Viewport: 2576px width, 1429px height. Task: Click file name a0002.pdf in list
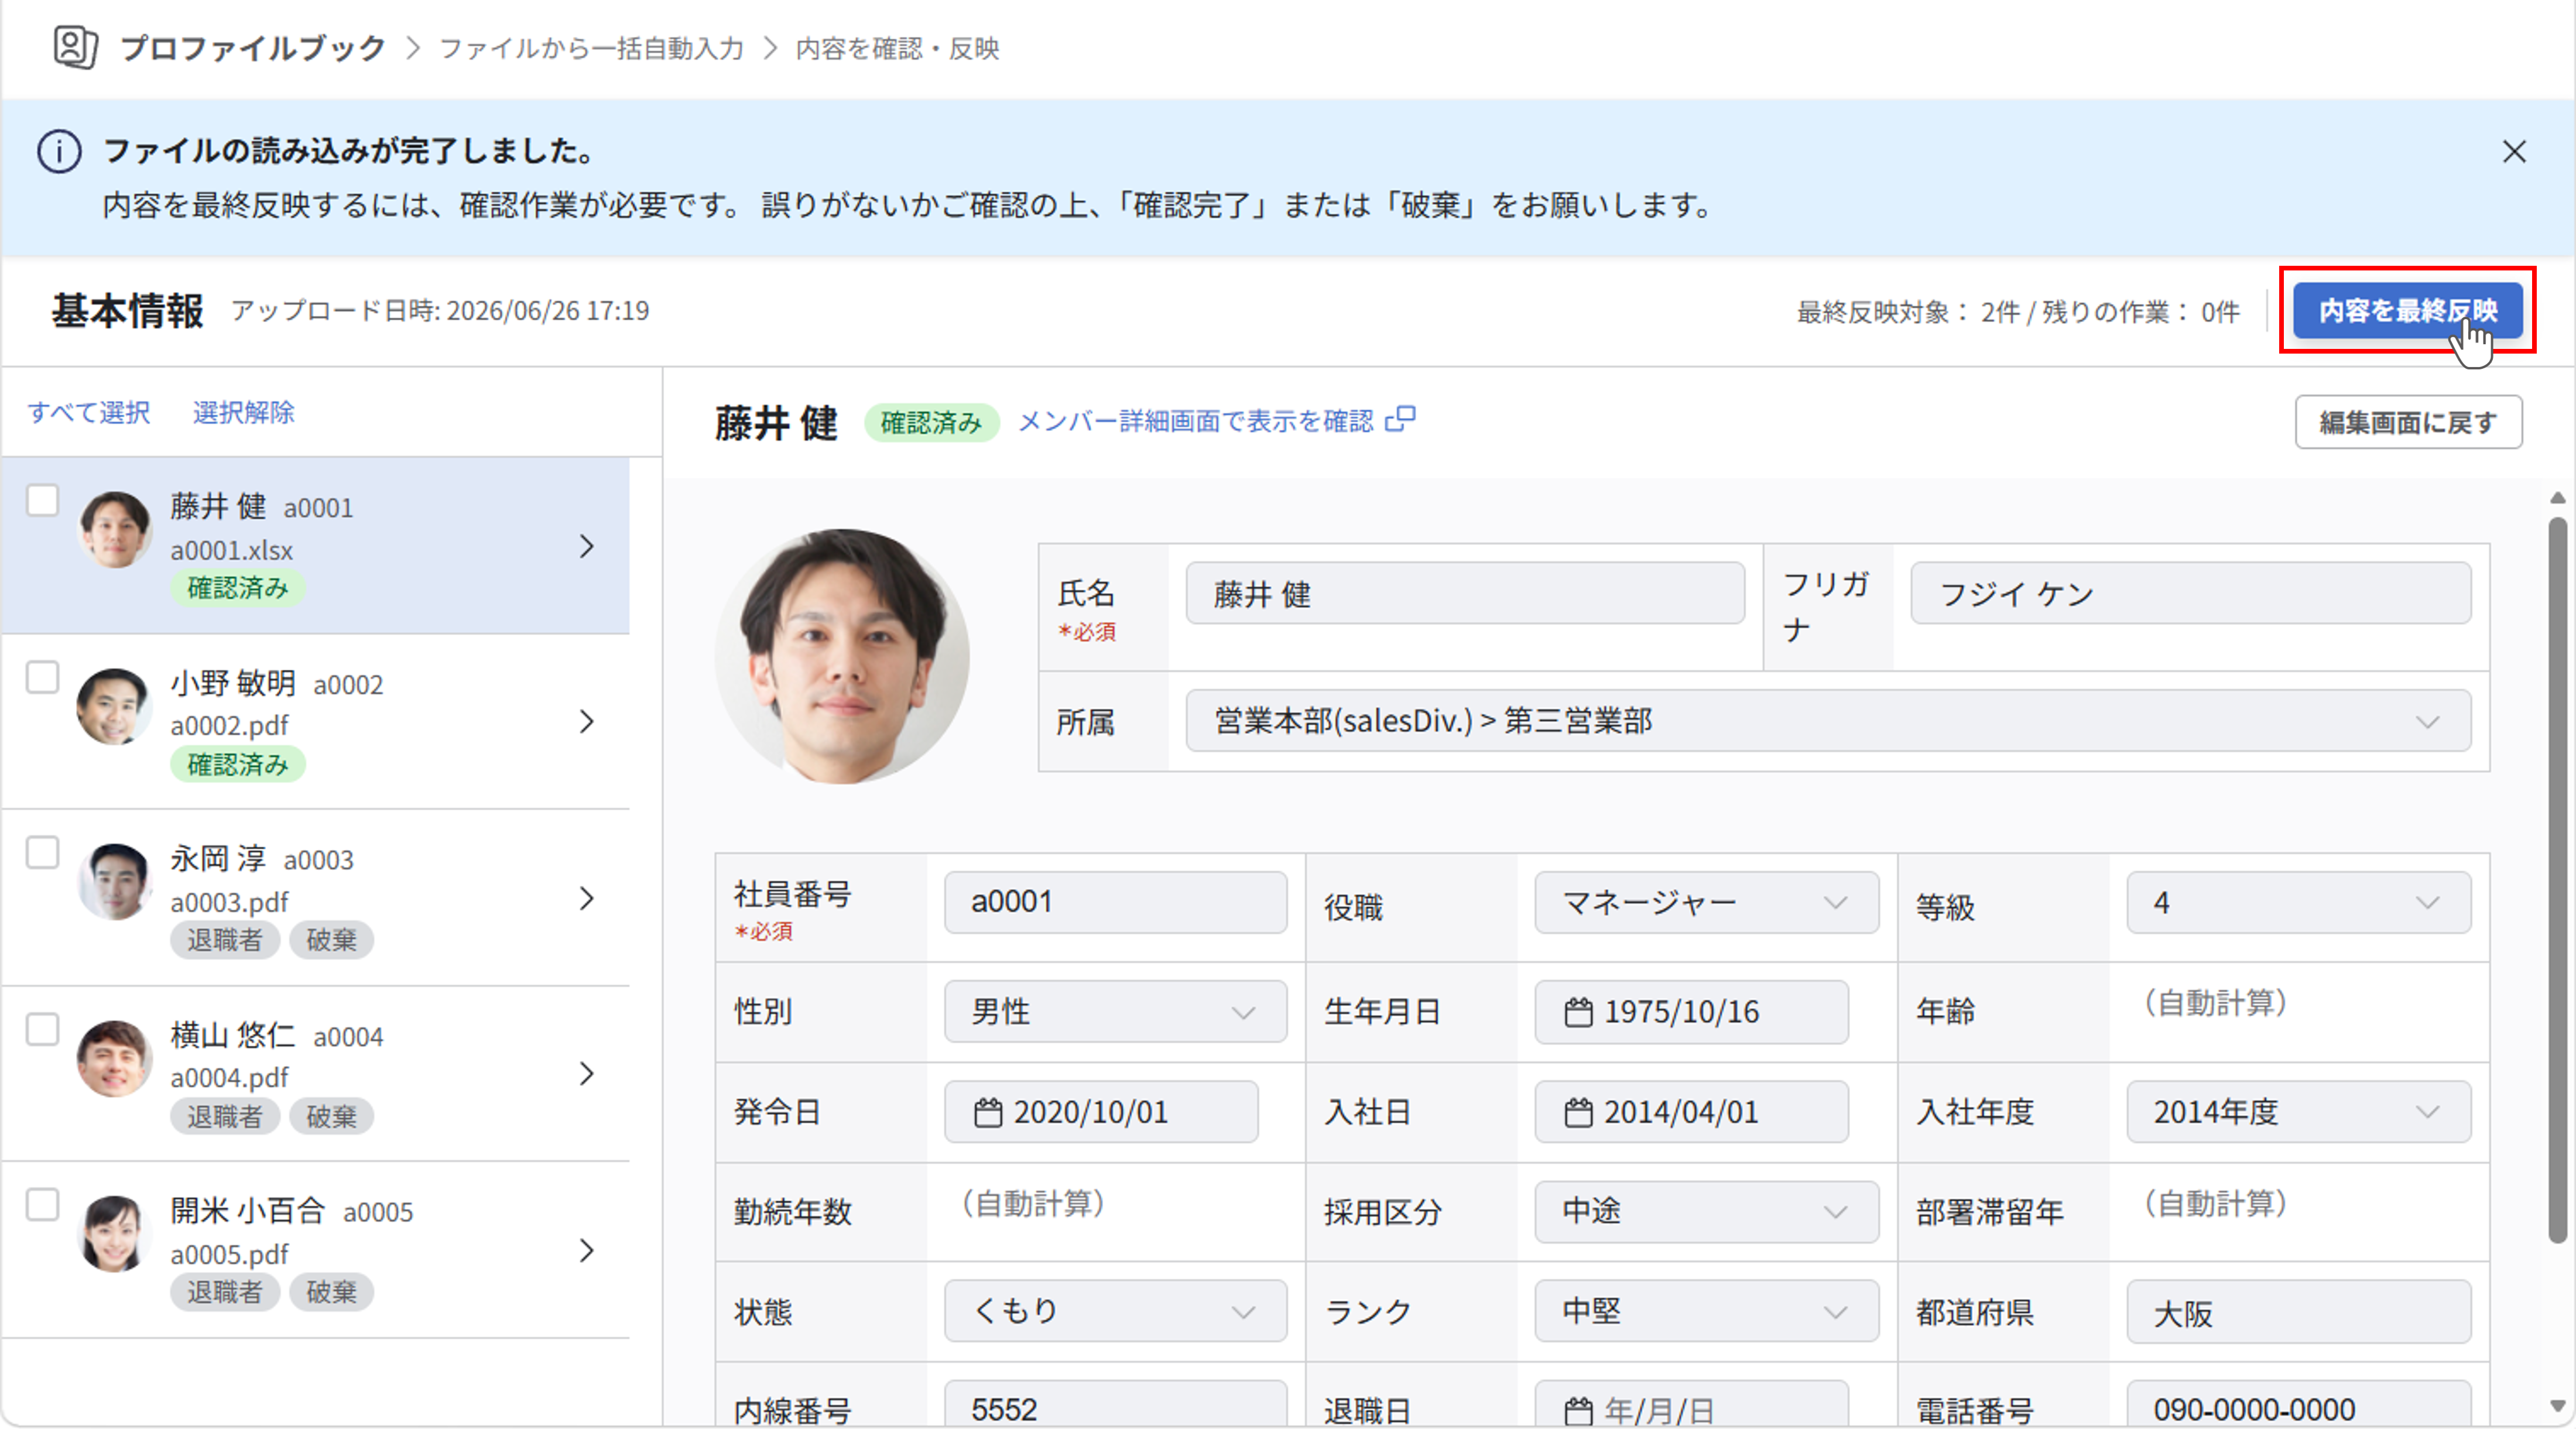coord(229,725)
